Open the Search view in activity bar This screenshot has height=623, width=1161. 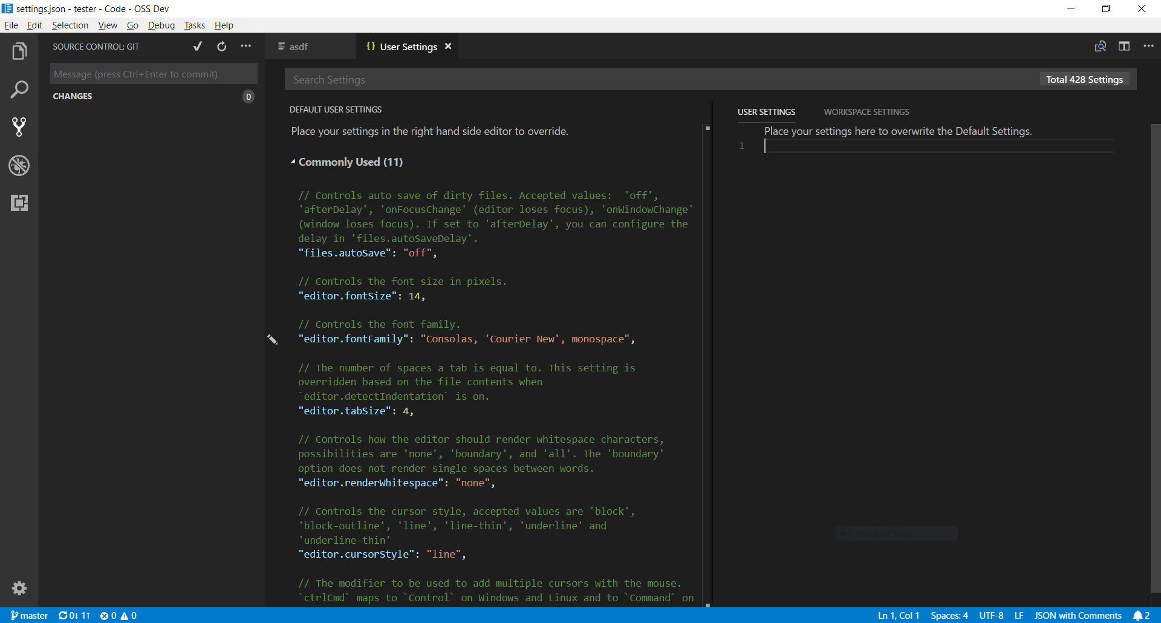[19, 90]
